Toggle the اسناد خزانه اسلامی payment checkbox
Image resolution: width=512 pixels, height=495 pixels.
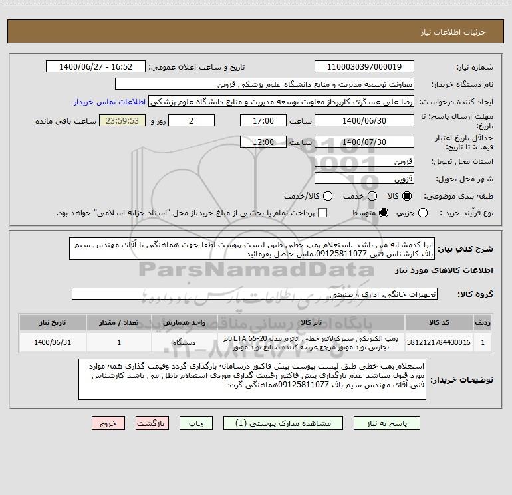point(322,213)
